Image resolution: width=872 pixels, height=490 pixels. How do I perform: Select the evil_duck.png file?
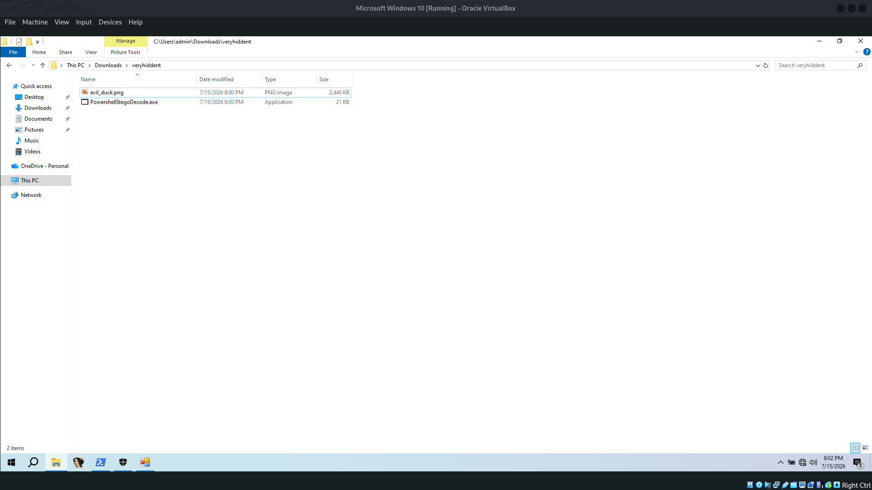click(107, 93)
